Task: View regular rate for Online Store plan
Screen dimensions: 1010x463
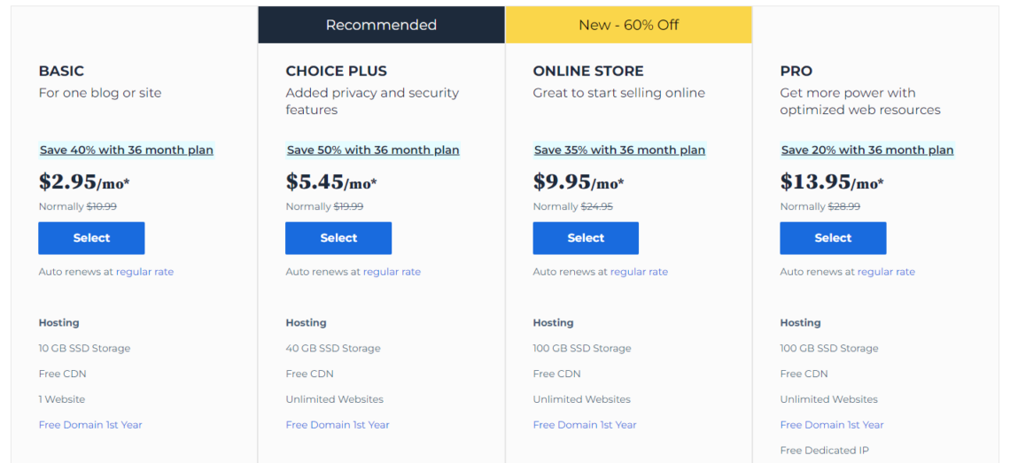Action: [x=639, y=272]
